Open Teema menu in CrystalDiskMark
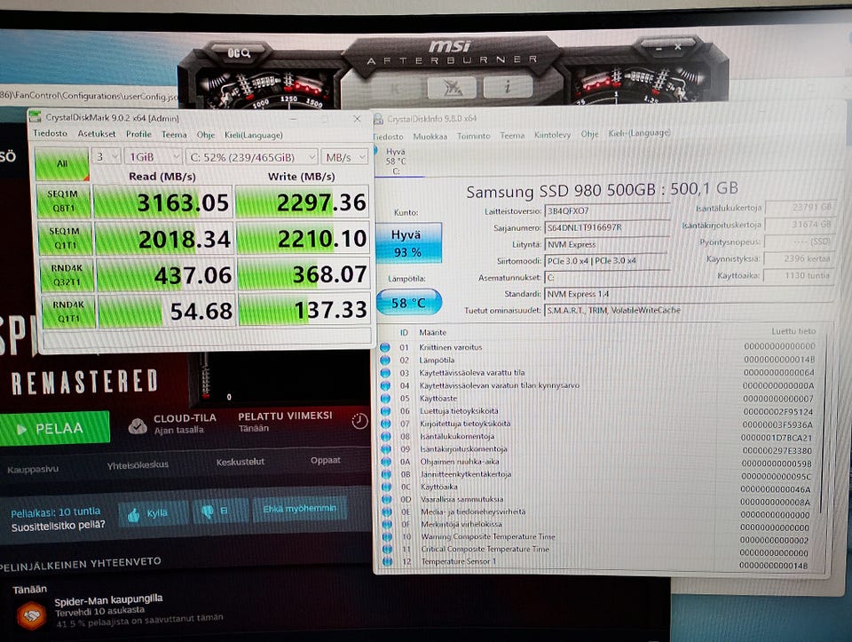This screenshot has width=852, height=642. coord(174,134)
